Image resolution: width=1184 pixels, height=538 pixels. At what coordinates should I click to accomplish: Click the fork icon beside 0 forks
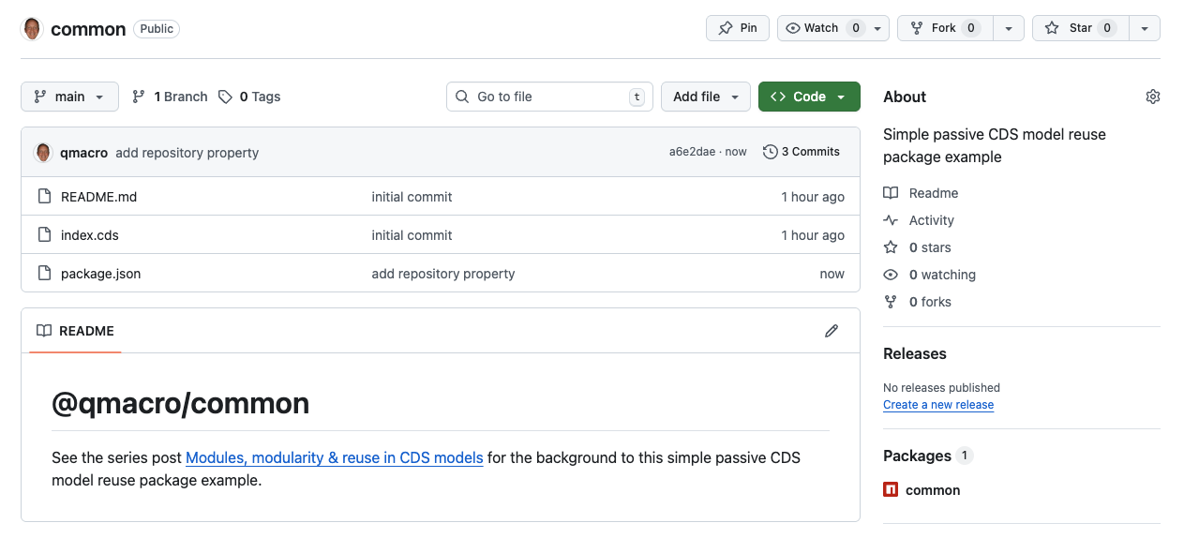click(x=891, y=302)
